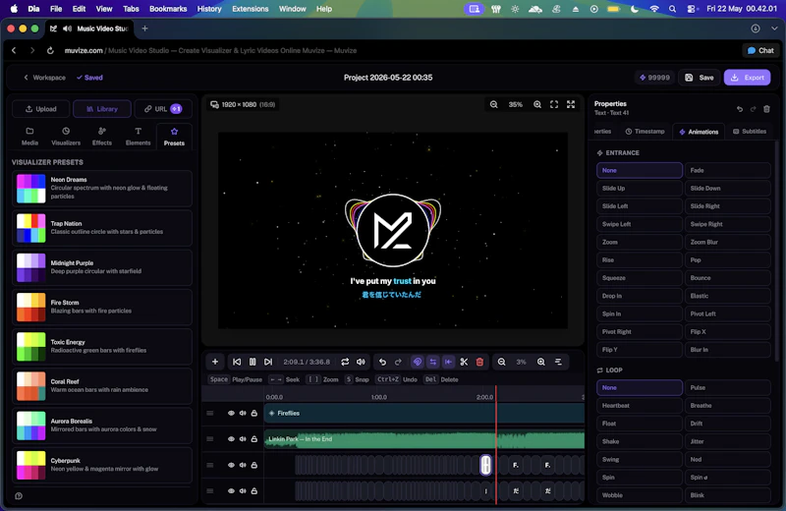Apply Neon Dreams visualizer preset
786x511 pixels.
pyautogui.click(x=102, y=188)
